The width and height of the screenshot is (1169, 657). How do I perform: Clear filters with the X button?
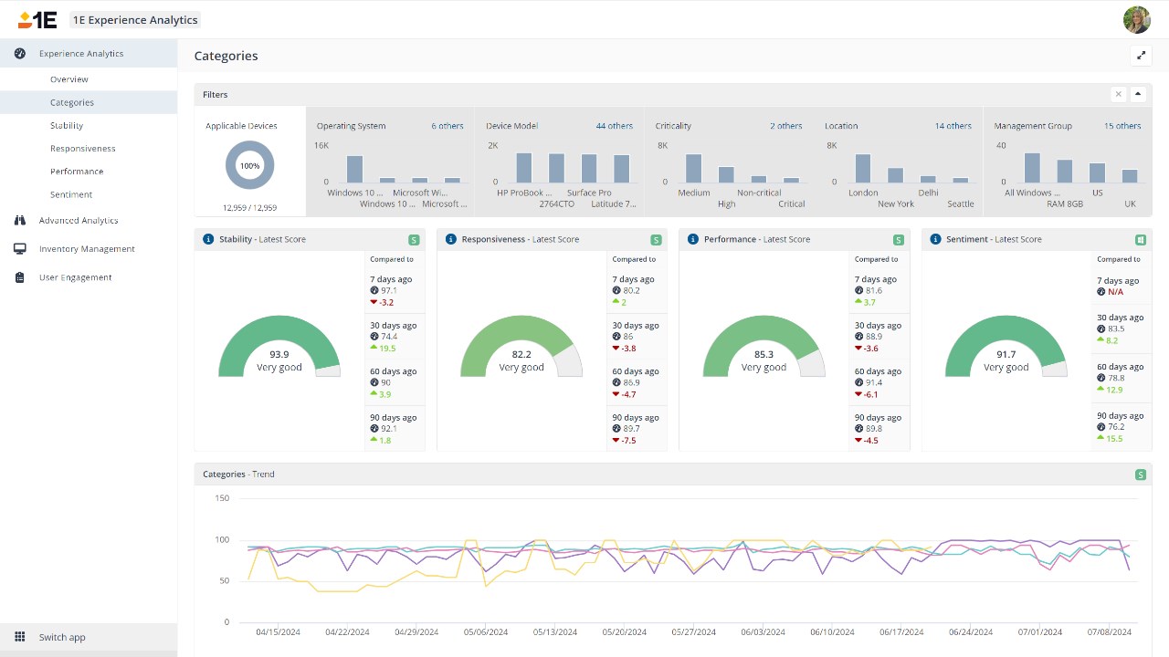click(x=1119, y=94)
